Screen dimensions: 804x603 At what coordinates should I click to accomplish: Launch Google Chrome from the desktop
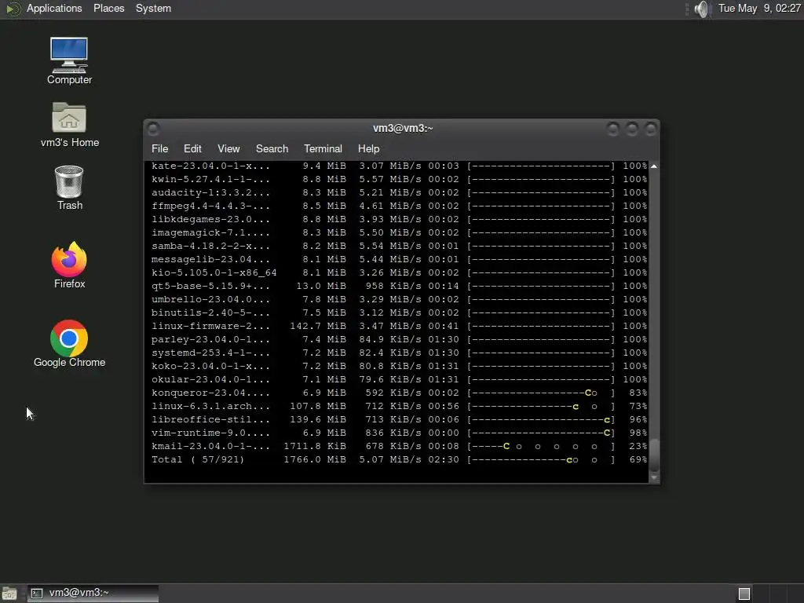[x=69, y=344]
